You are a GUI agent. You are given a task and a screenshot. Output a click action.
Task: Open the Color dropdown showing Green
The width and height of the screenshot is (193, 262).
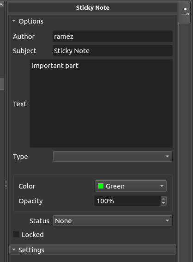coord(131,186)
